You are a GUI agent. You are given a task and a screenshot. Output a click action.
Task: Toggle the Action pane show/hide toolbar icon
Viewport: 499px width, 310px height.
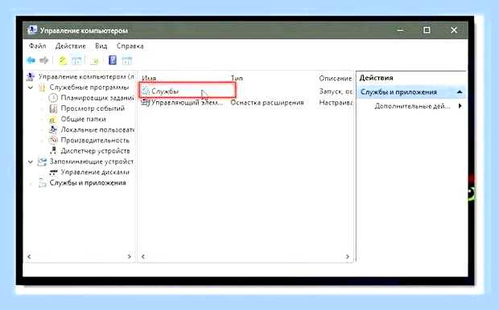(x=127, y=60)
